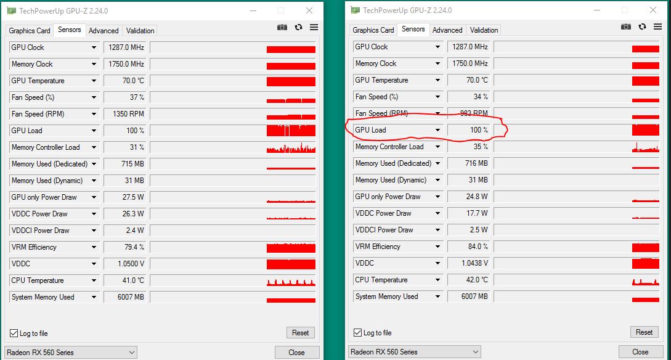Open the hamburger menu in right GPU-Z window
This screenshot has height=360, width=671.
(x=657, y=27)
